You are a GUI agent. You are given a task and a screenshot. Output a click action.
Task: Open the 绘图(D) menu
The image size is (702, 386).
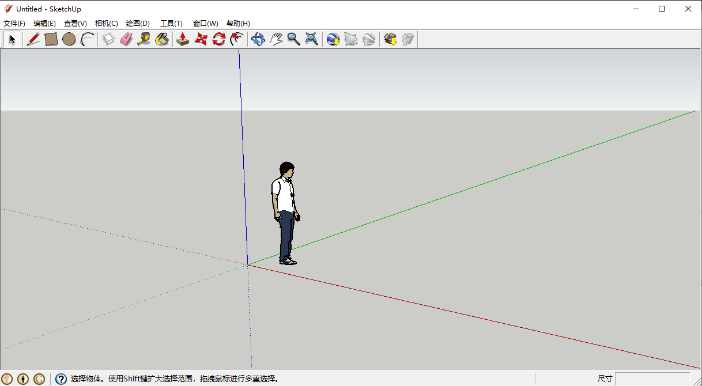138,24
